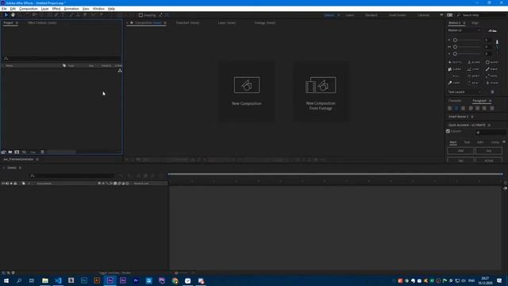
Task: Create new composition from Project panel footer
Action: click(17, 152)
